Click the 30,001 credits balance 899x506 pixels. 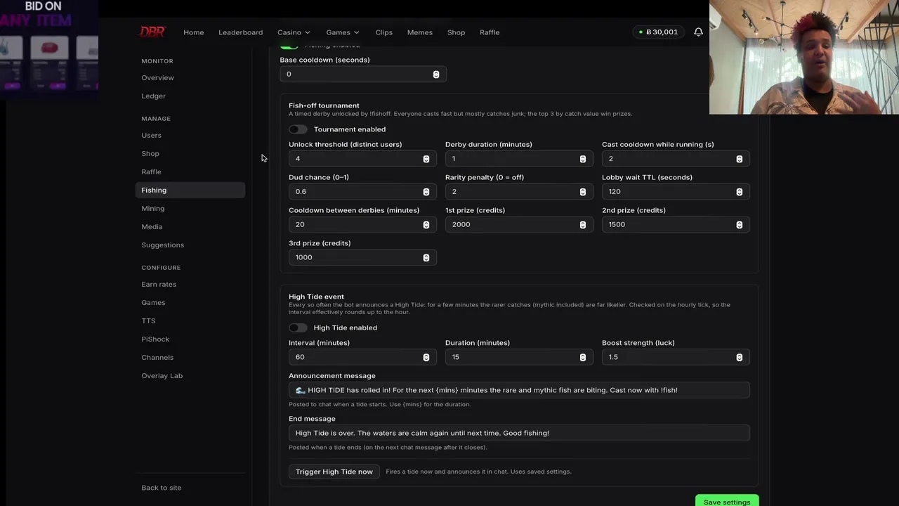(x=658, y=32)
